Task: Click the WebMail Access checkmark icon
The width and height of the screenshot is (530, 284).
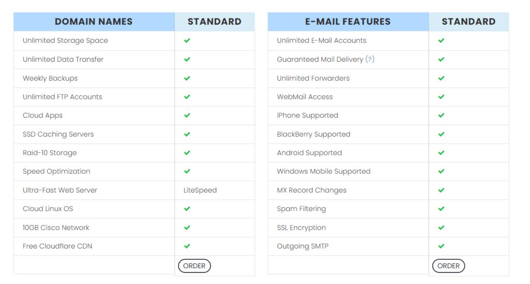Action: click(441, 97)
